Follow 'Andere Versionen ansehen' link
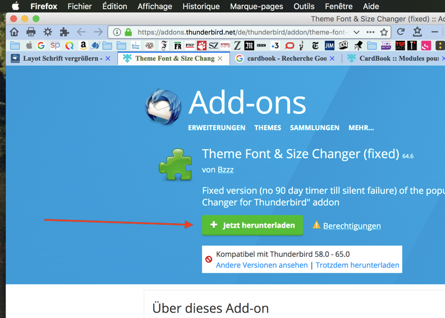The width and height of the screenshot is (445, 318). pyautogui.click(x=262, y=265)
